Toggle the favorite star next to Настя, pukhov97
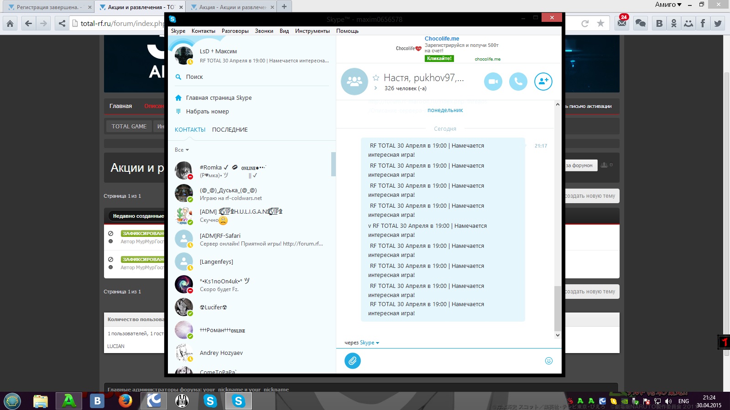The height and width of the screenshot is (410, 730). tap(376, 78)
